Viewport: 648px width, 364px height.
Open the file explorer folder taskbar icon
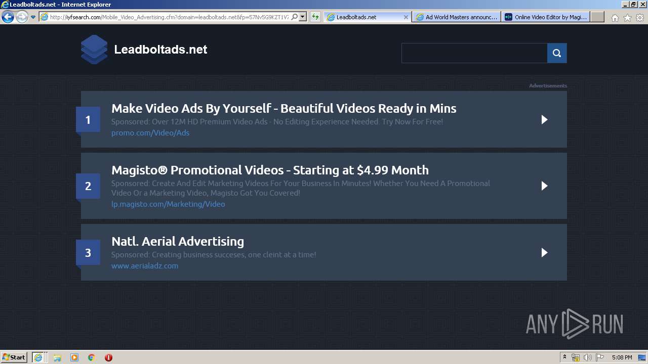(x=57, y=357)
